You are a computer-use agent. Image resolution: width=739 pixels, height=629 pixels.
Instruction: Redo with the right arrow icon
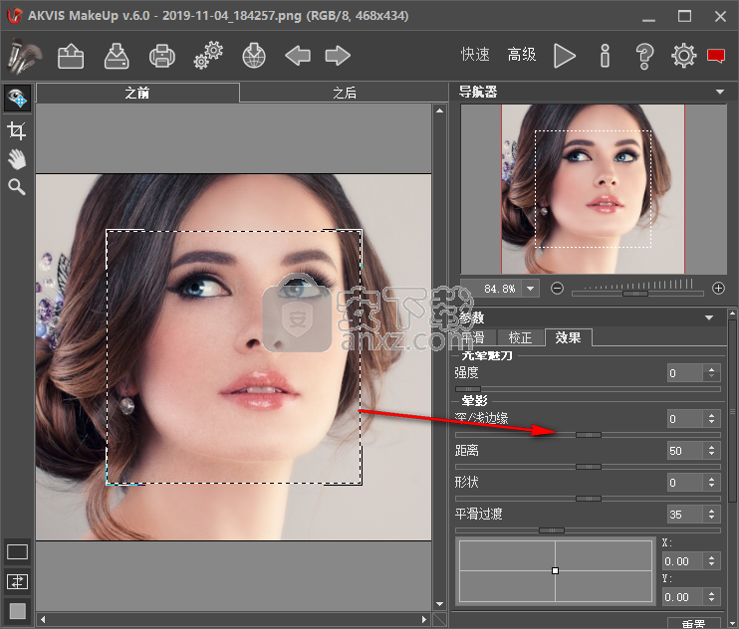tap(338, 56)
